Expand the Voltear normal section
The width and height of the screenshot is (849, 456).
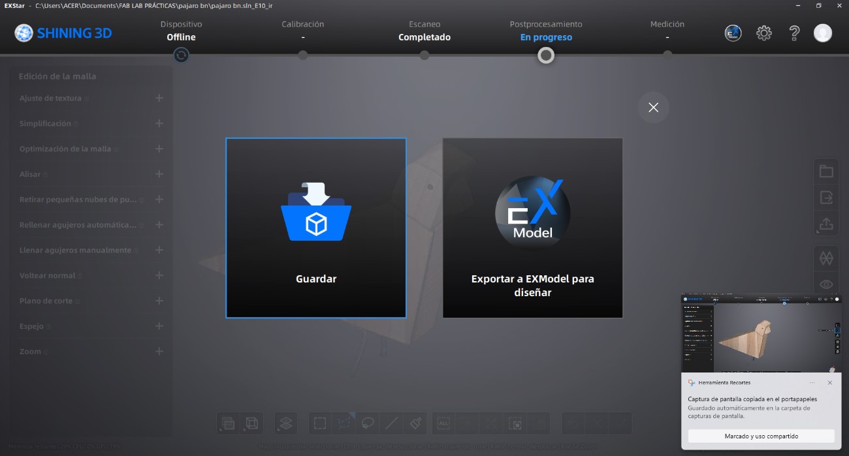coord(159,275)
